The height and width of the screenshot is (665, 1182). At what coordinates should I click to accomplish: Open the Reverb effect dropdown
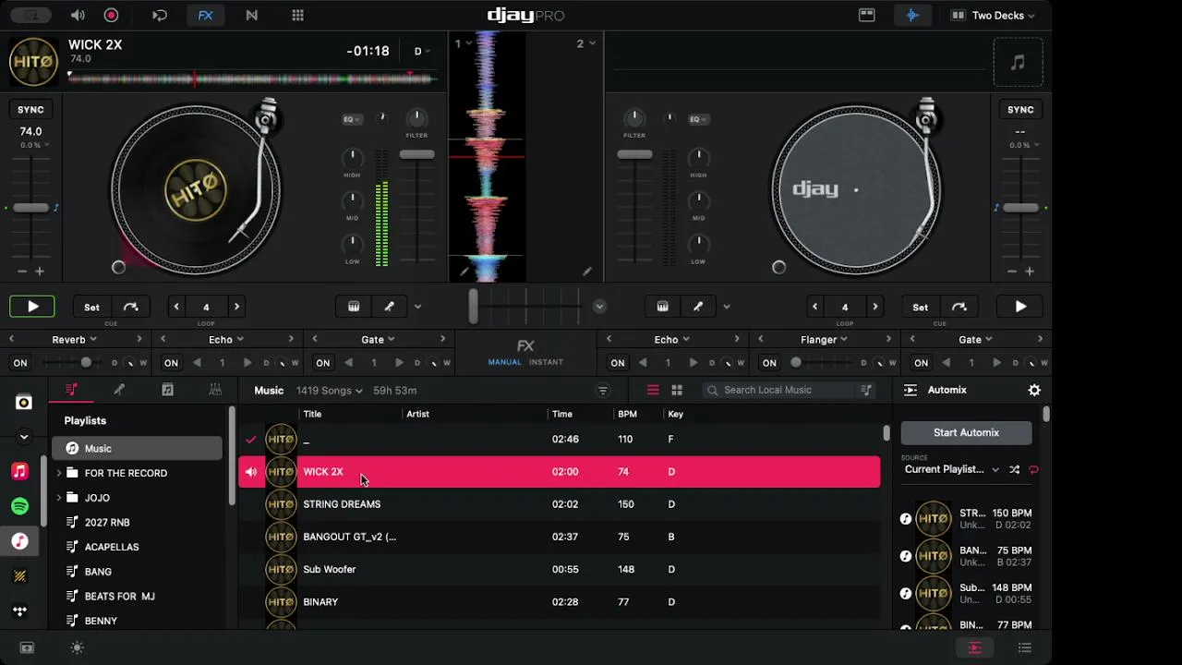(x=74, y=339)
